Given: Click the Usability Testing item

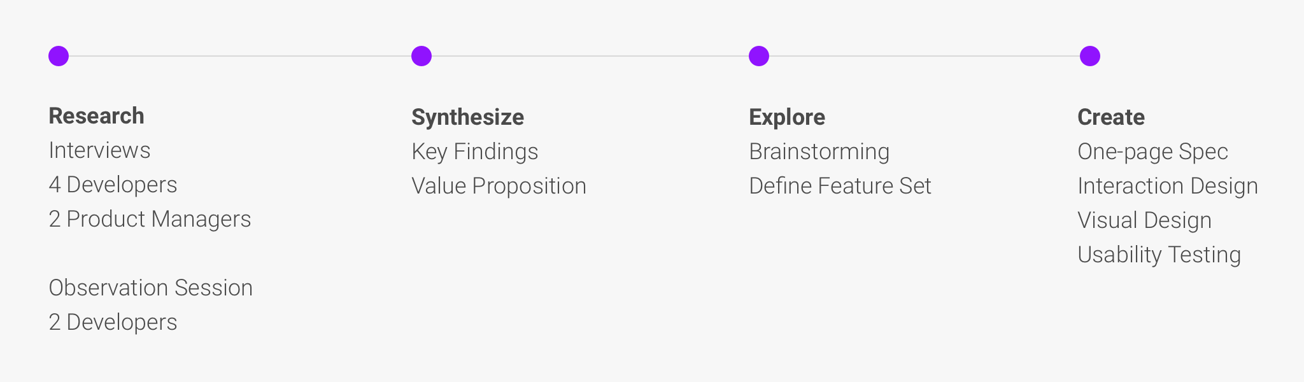Looking at the screenshot, I should [1159, 255].
